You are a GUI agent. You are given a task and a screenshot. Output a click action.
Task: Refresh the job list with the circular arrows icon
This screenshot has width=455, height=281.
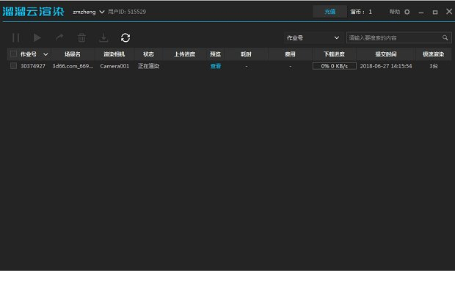(125, 37)
